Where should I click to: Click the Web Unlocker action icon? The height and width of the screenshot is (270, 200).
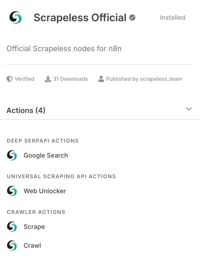(x=12, y=191)
